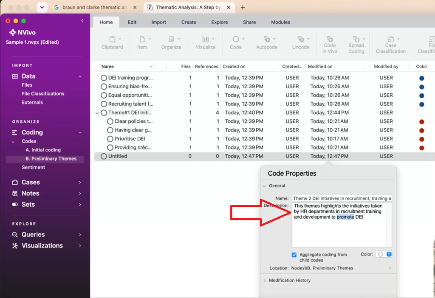Open the Clipboard tool in ribbon
The width and height of the screenshot is (435, 298).
112,39
